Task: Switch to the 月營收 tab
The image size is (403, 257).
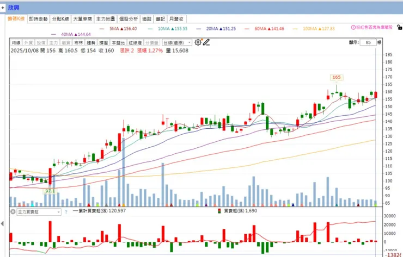Action: tap(176, 19)
